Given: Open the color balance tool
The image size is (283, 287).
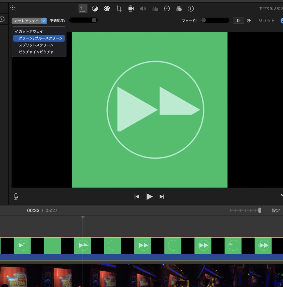Looking at the screenshot, I should pos(95,8).
